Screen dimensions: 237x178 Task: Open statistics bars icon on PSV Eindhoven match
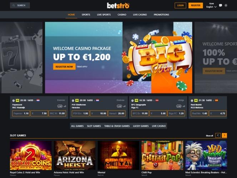[125, 106]
